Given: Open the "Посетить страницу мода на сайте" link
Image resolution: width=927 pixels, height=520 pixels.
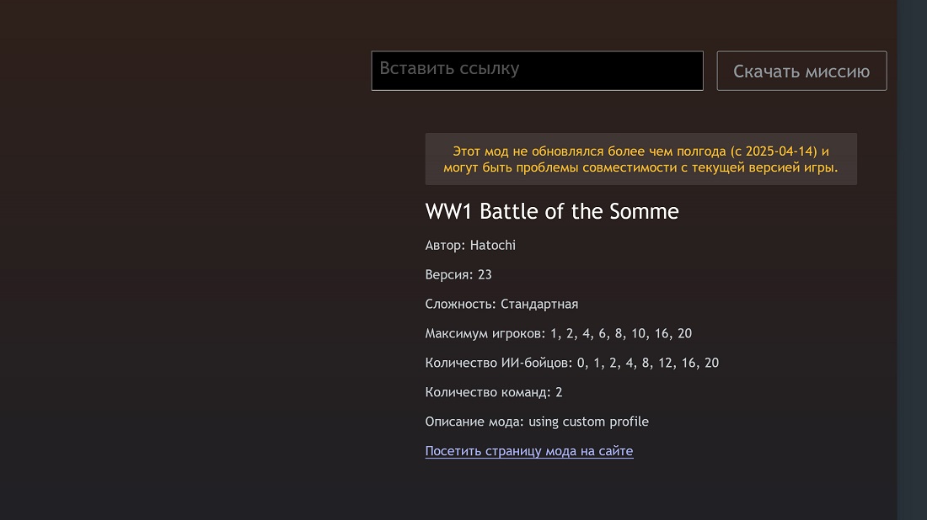Looking at the screenshot, I should [x=528, y=451].
